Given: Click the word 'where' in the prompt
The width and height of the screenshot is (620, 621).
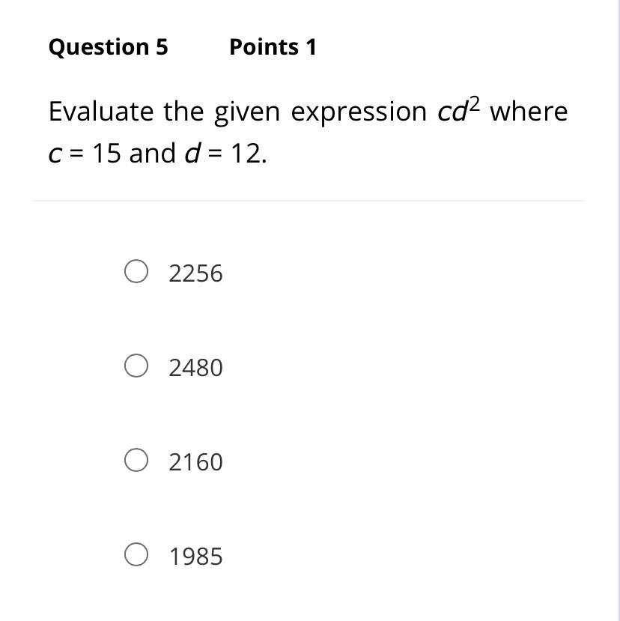Looking at the screenshot, I should pos(529,112).
